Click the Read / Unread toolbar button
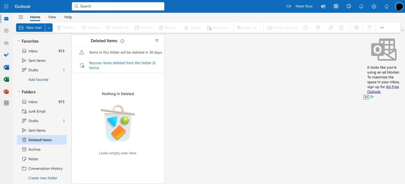The width and height of the screenshot is (405, 184). click(282, 28)
